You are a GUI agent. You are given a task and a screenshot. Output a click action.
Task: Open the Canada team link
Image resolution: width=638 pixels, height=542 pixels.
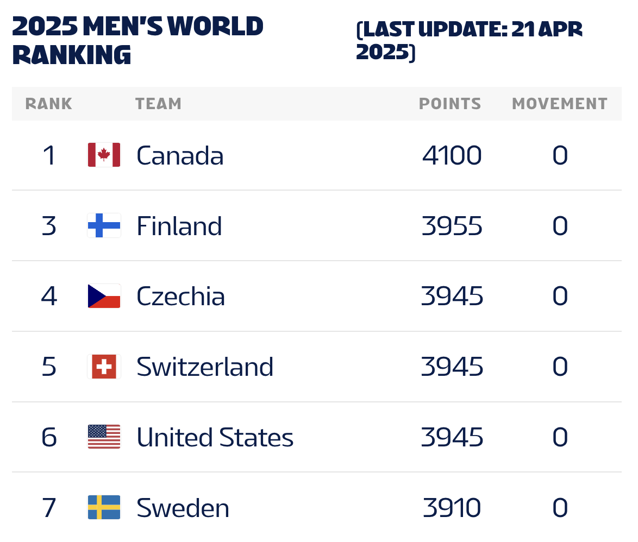(180, 156)
